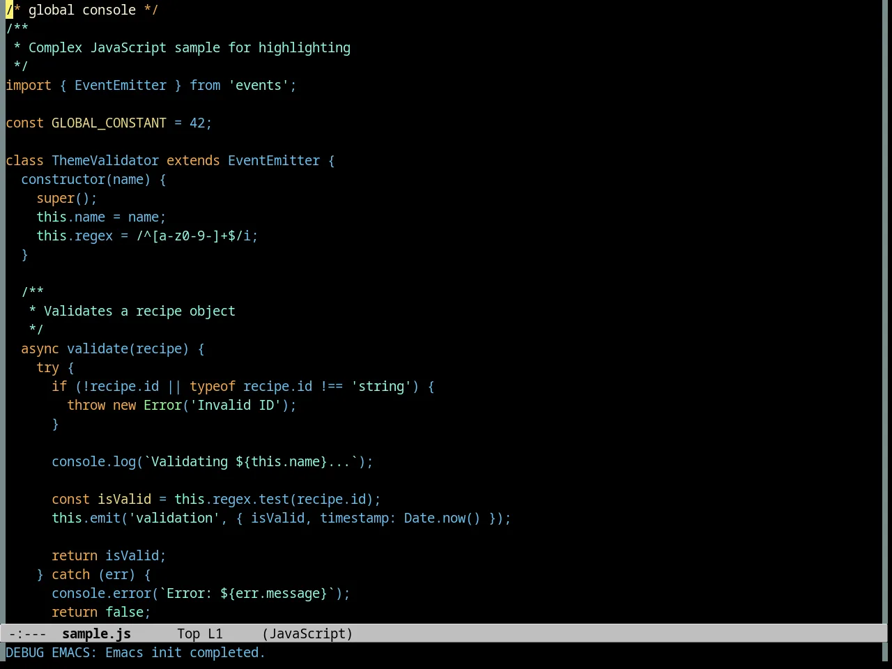The height and width of the screenshot is (669, 892).
Task: Click 'Date.now()' in the emit line
Action: [443, 518]
